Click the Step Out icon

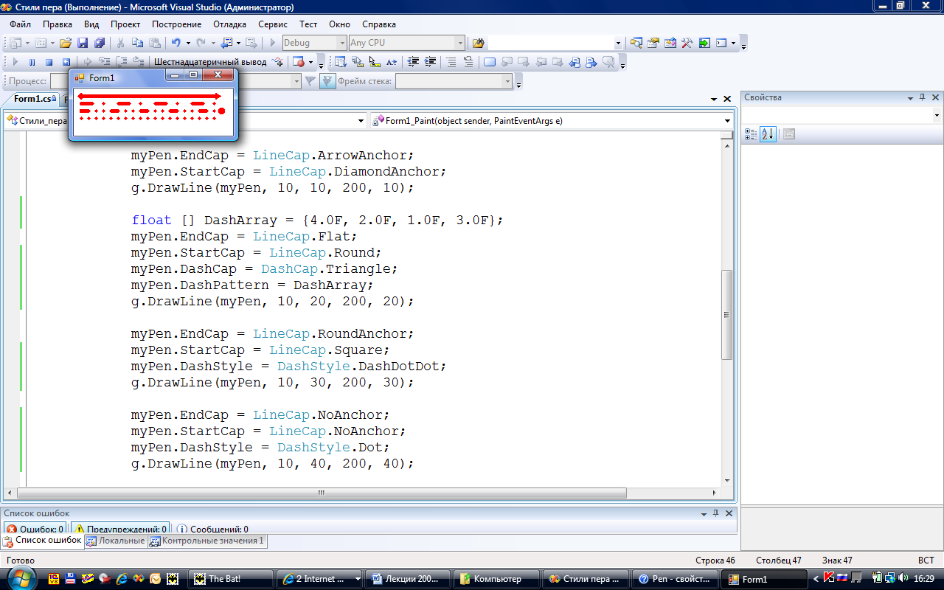pyautogui.click(x=139, y=62)
